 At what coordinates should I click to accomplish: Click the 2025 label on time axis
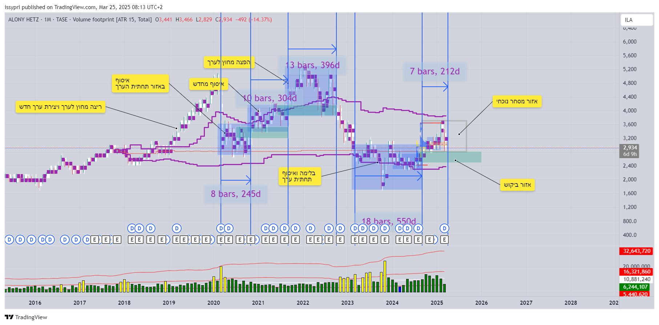tap(437, 303)
